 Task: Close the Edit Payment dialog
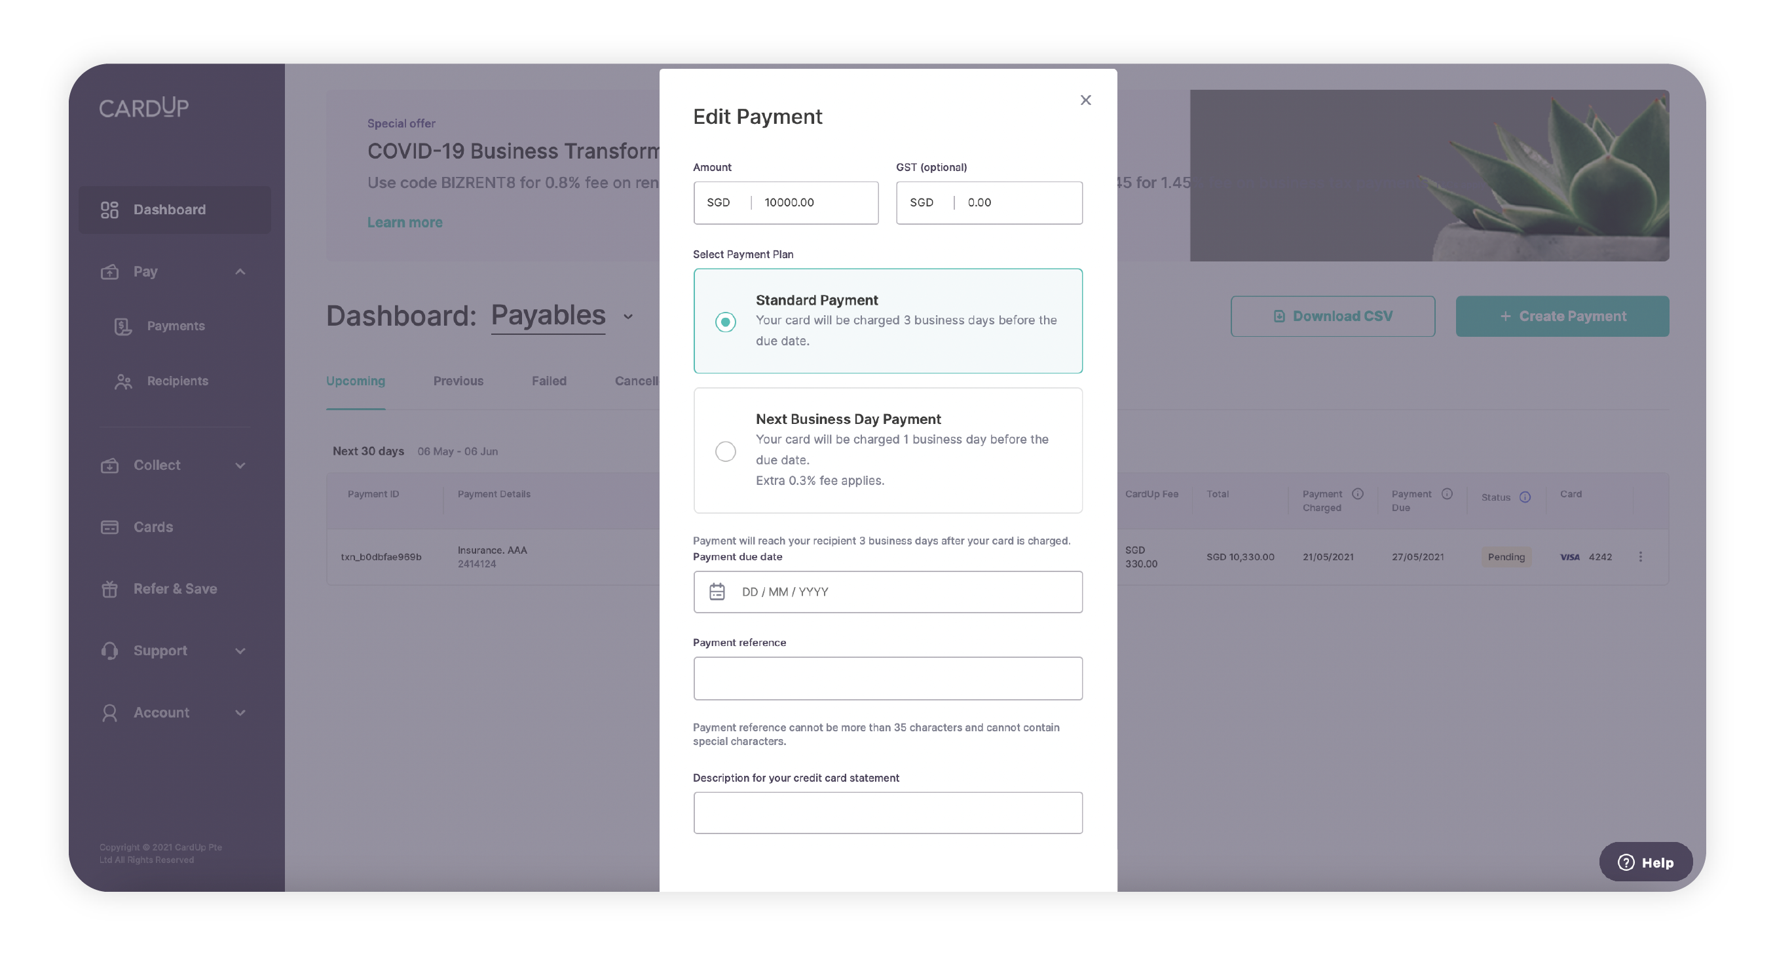pos(1085,101)
